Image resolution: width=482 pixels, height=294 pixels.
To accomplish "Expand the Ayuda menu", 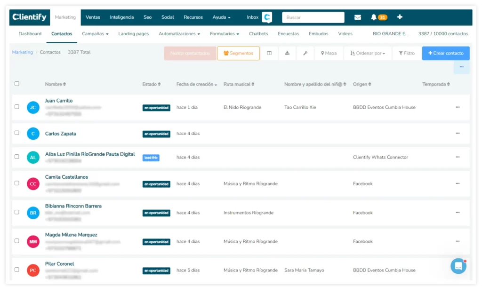I will click(x=221, y=17).
